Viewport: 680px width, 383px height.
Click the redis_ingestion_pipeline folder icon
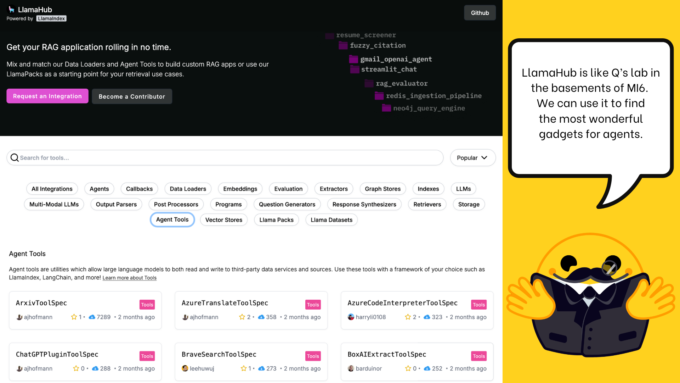pyautogui.click(x=379, y=95)
